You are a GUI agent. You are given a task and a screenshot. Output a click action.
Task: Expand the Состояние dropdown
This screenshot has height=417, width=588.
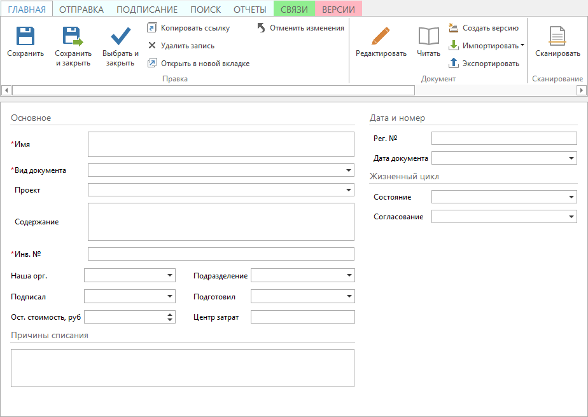pyautogui.click(x=571, y=198)
